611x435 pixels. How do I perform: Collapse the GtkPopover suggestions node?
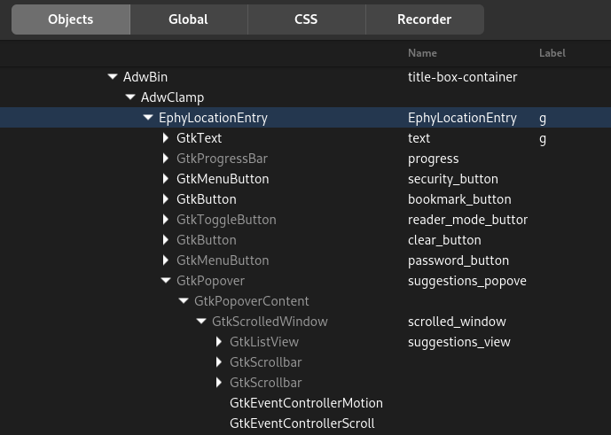tap(166, 280)
